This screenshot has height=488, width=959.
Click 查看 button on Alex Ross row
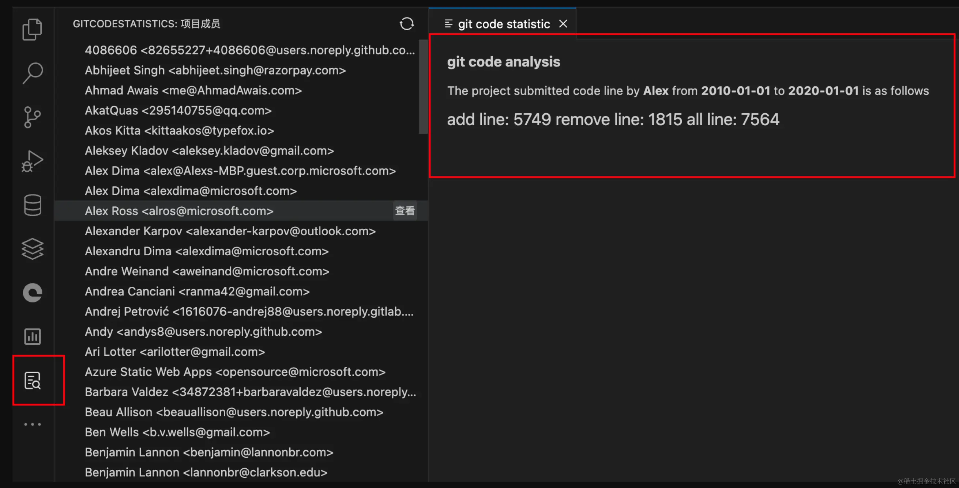pos(405,211)
